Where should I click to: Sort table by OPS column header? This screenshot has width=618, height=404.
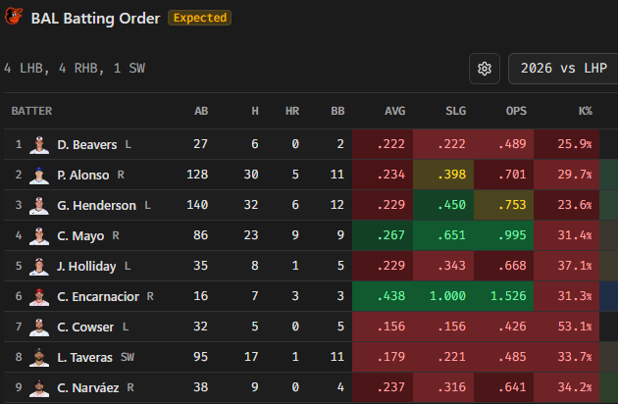516,111
